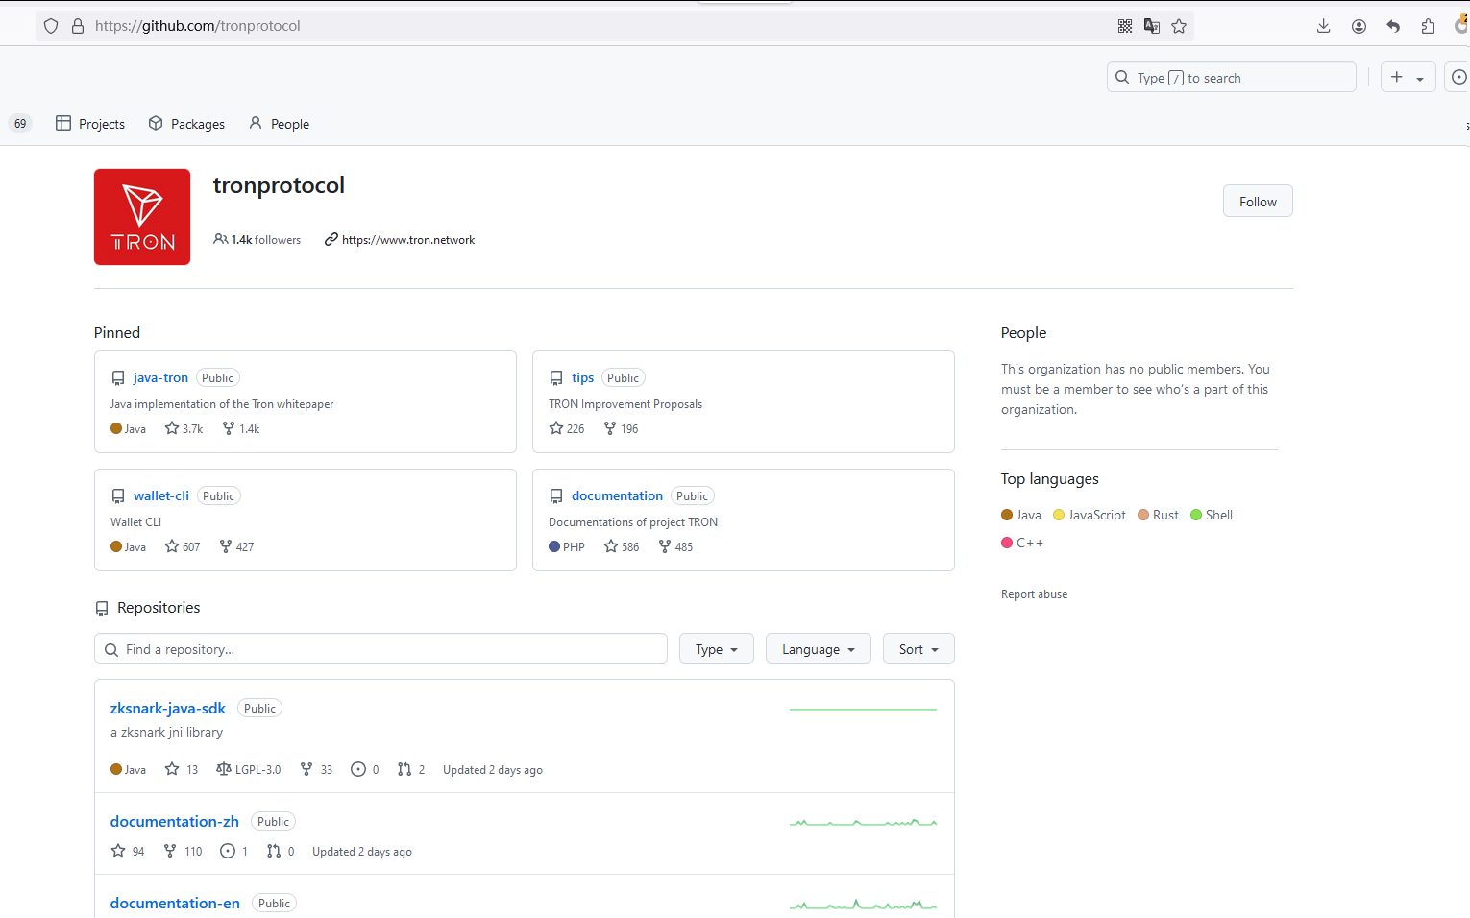The image size is (1470, 918).
Task: Select the Rust language color dot
Action: (x=1143, y=515)
